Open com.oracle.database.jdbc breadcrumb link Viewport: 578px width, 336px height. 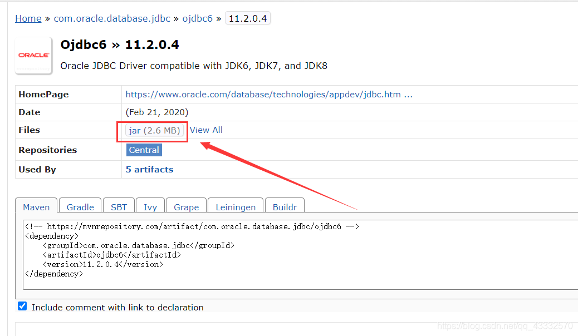[112, 18]
